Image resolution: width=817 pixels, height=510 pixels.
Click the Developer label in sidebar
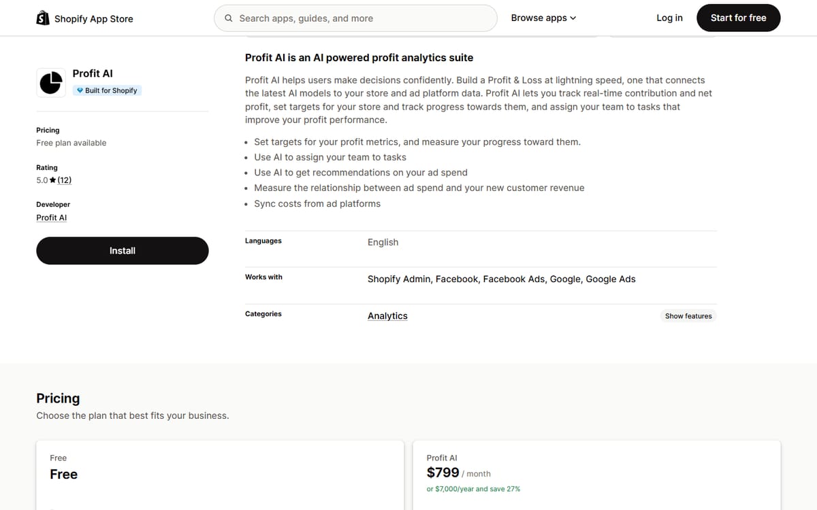[x=53, y=204]
